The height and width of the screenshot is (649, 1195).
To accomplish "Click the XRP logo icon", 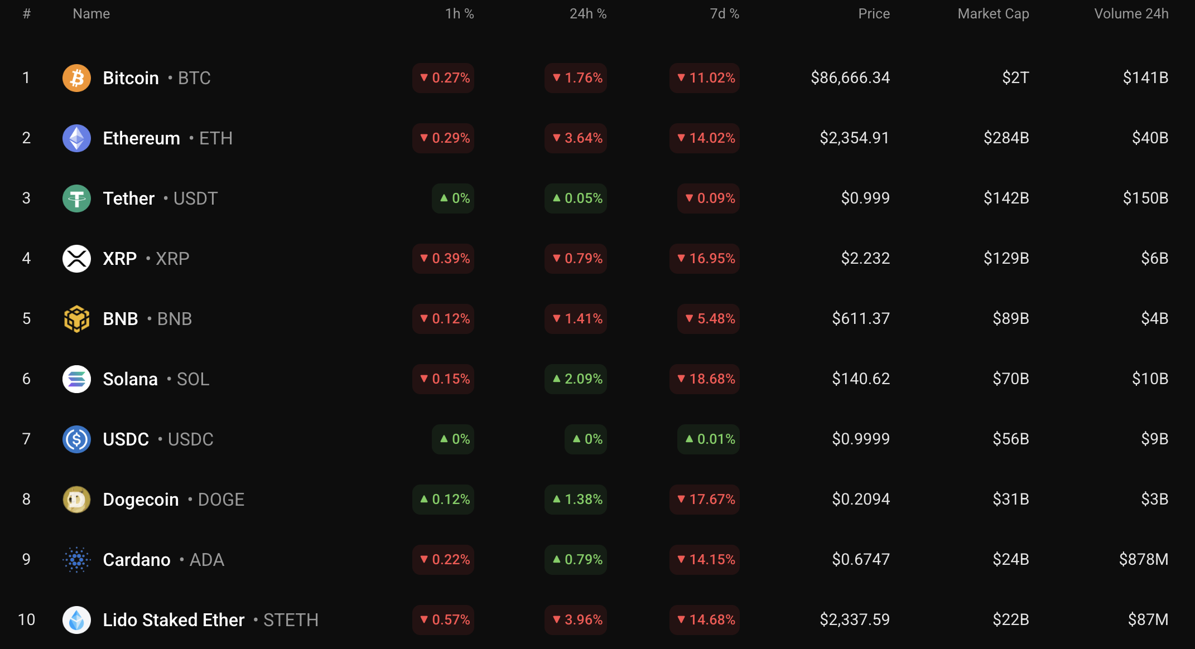I will pos(76,259).
